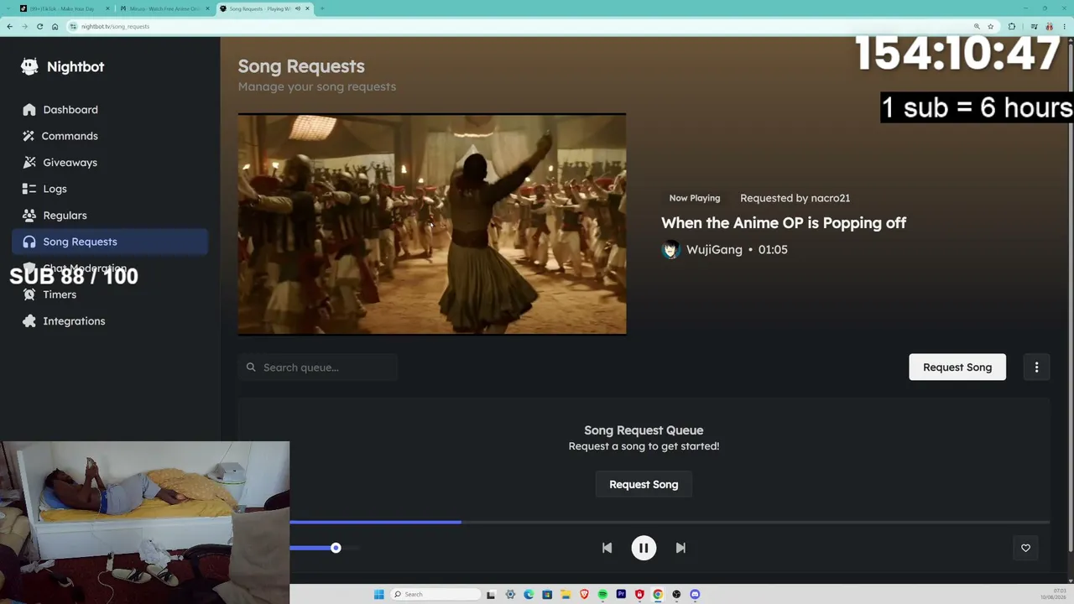
Task: Close the TikTok browser tab
Action: (x=107, y=8)
